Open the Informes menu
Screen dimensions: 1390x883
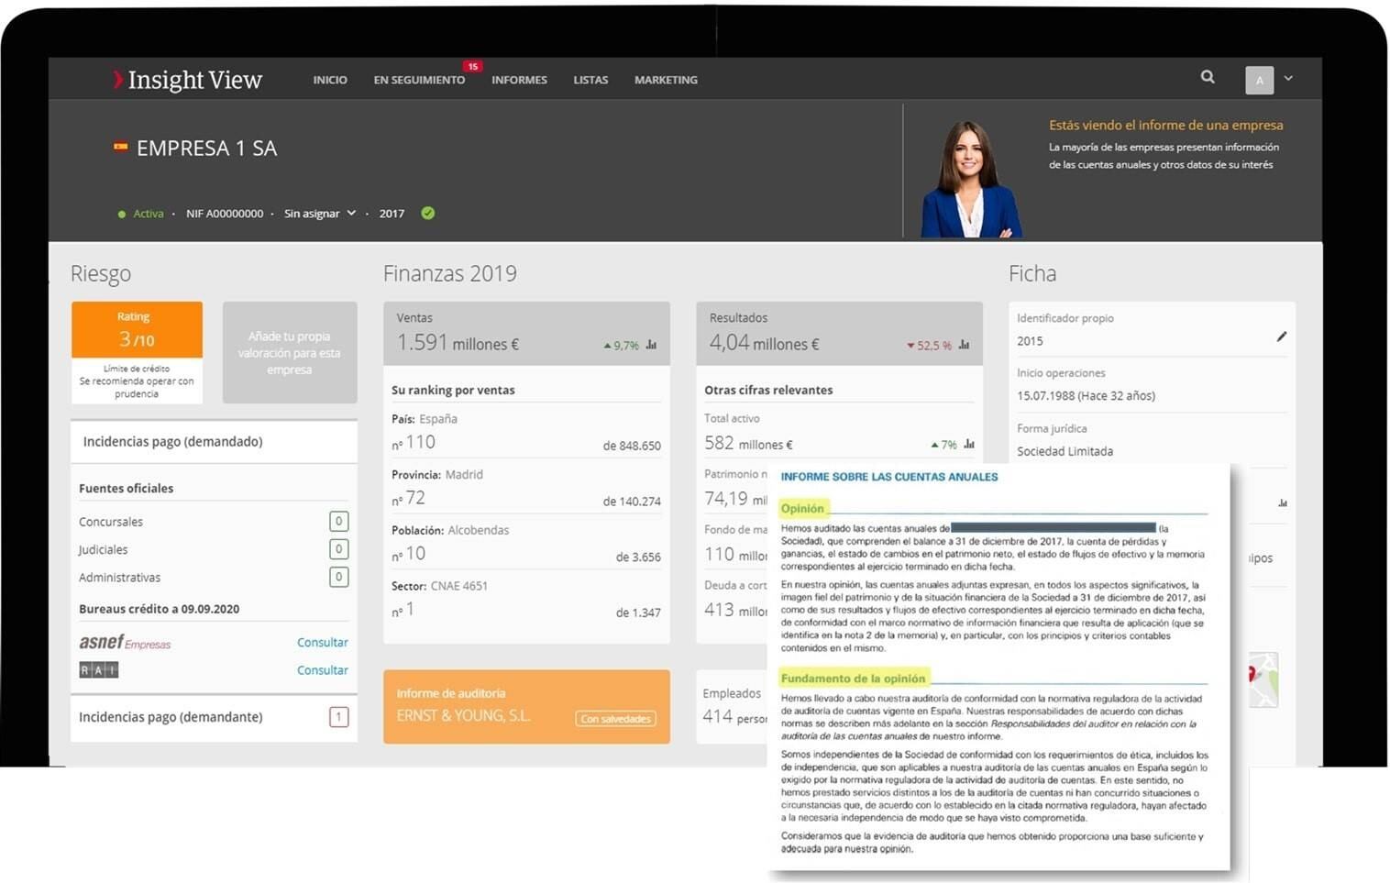(519, 80)
